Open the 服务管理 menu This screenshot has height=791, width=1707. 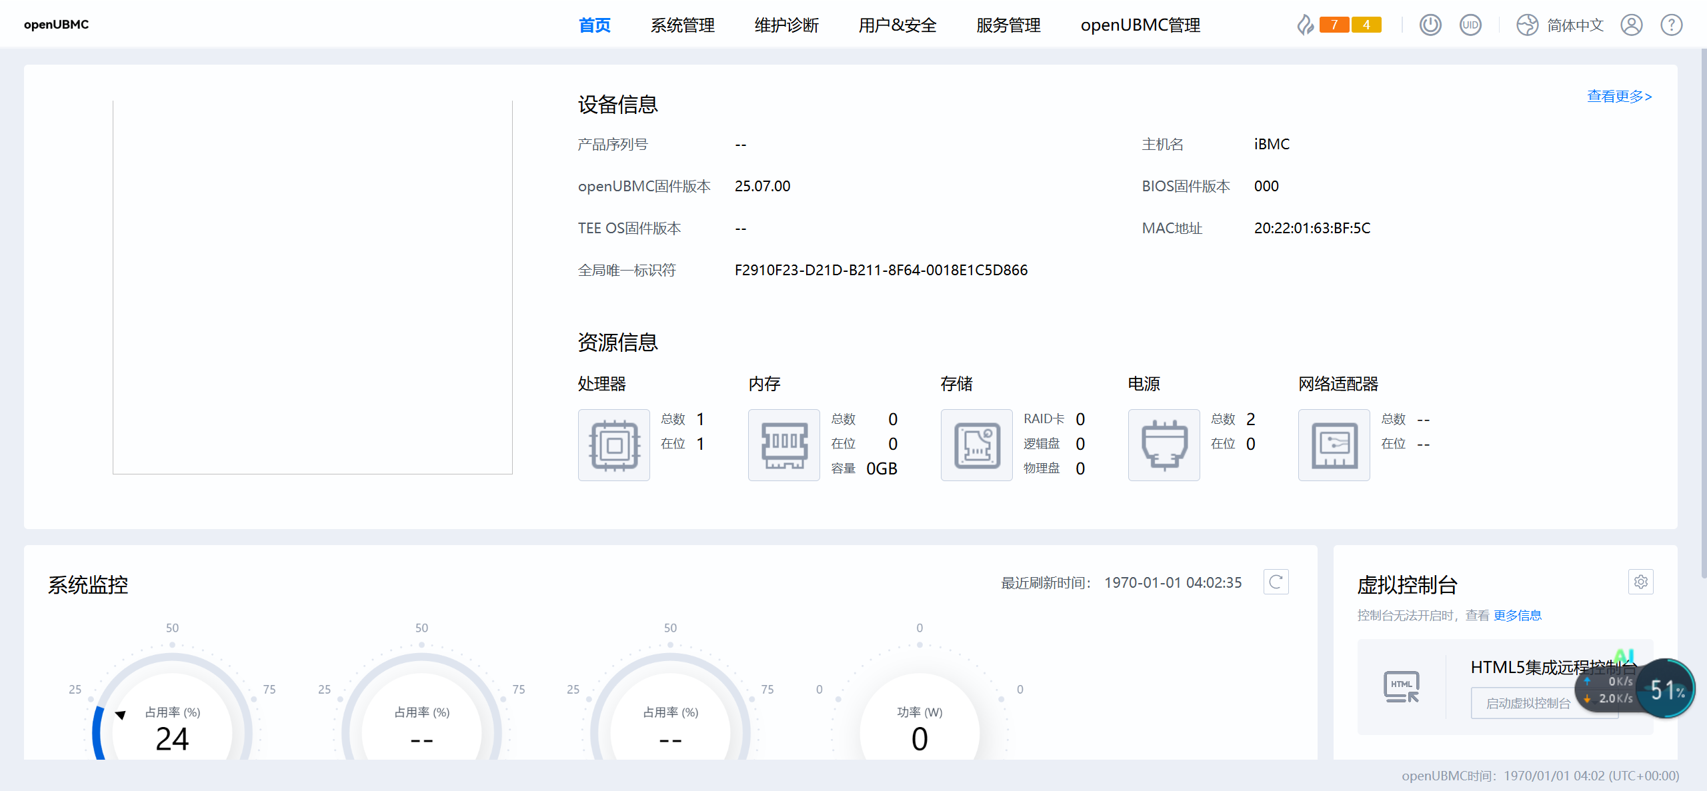point(1009,25)
